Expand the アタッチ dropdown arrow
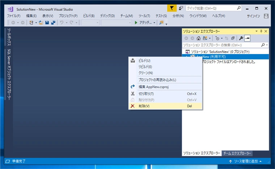275x169 pixels. pos(155,23)
